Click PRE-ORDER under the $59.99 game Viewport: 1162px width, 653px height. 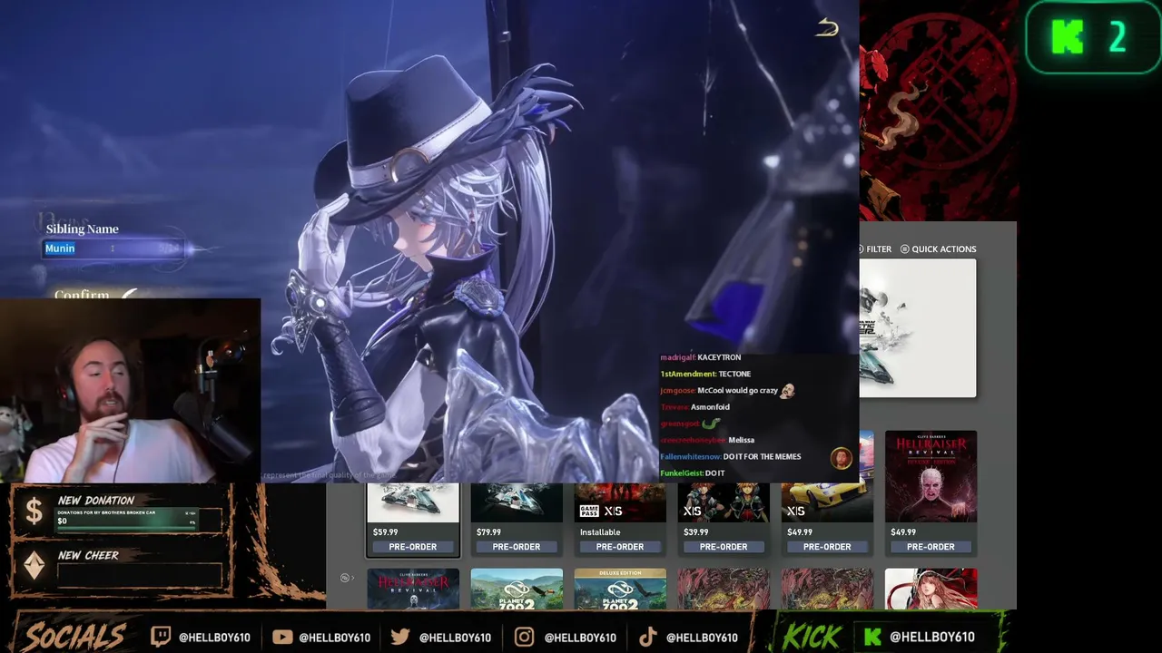coord(413,547)
